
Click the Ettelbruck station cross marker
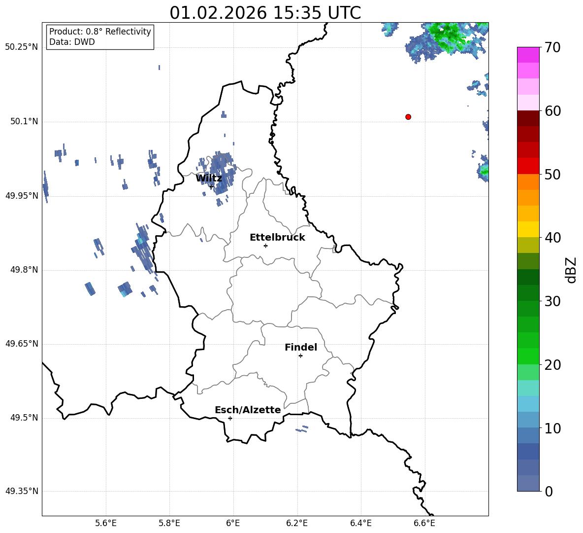[x=265, y=246]
